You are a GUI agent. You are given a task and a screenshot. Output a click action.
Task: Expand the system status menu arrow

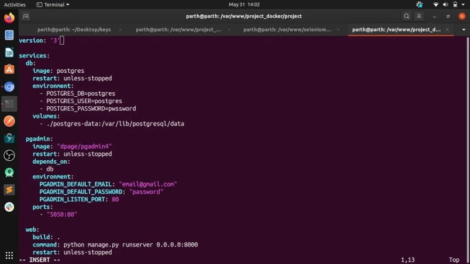point(462,5)
